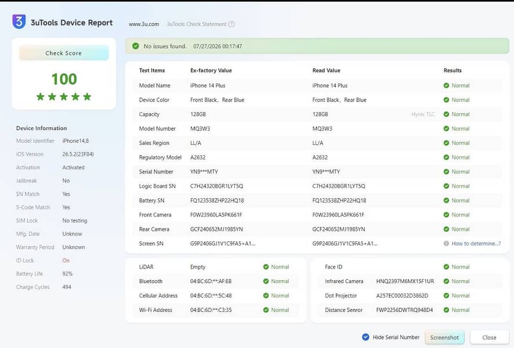The image size is (514, 348).
Task: Click the 100 check score value
Action: click(64, 79)
